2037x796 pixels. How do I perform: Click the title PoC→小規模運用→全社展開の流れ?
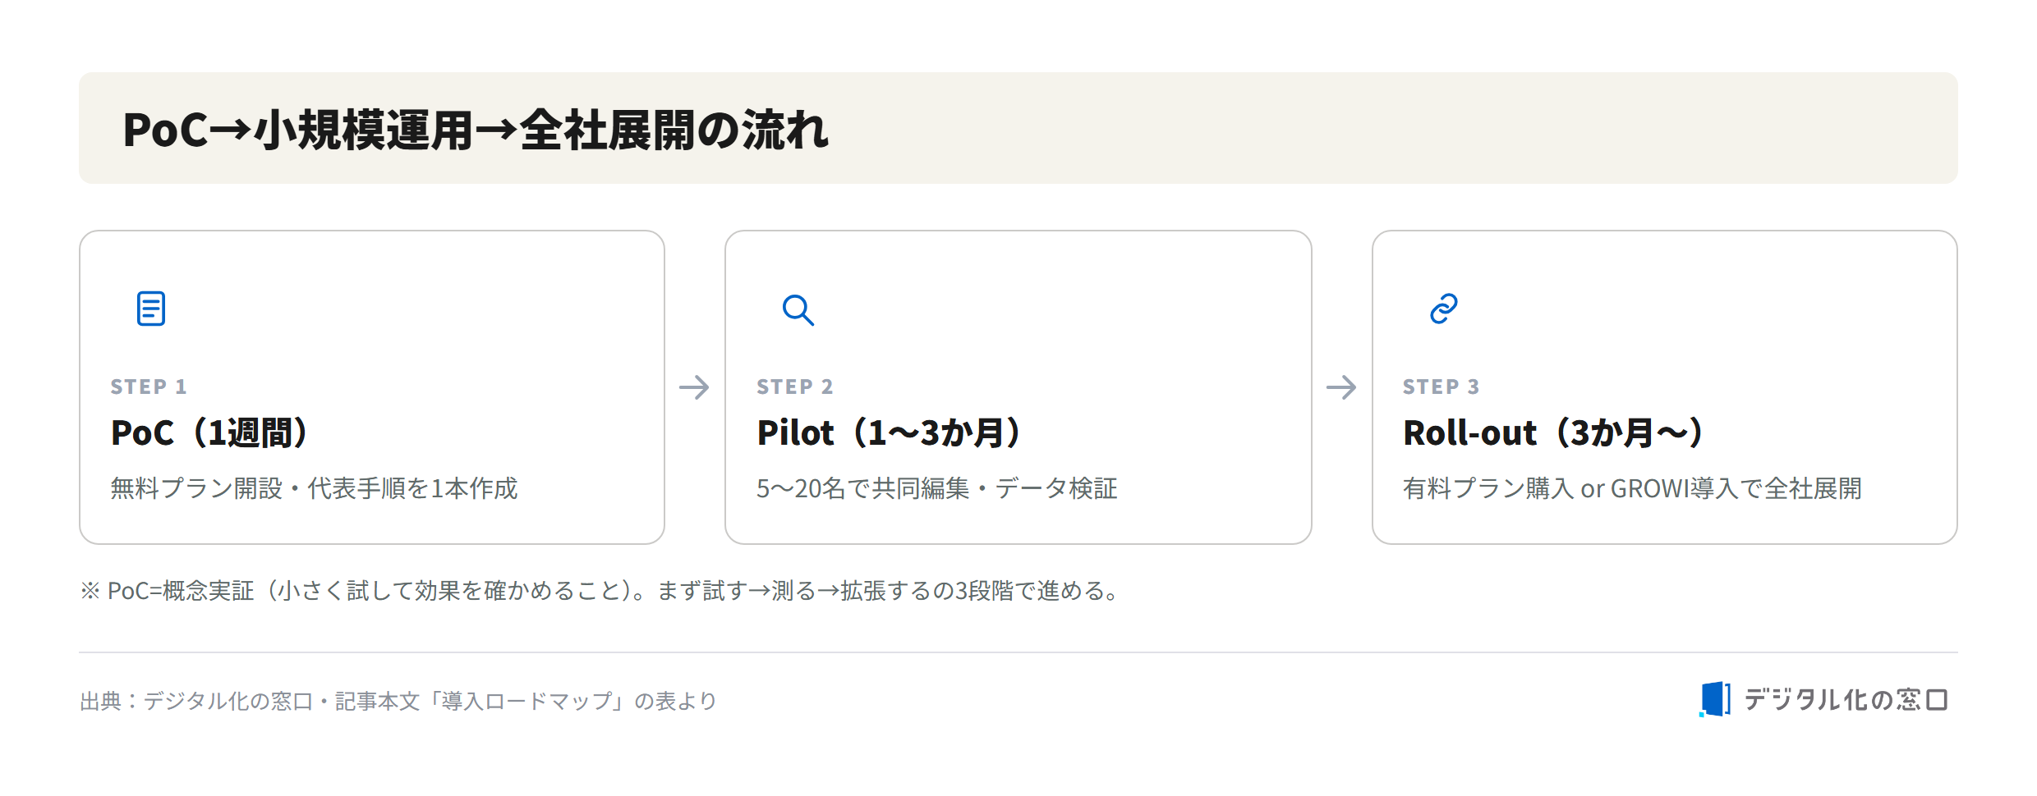(476, 130)
